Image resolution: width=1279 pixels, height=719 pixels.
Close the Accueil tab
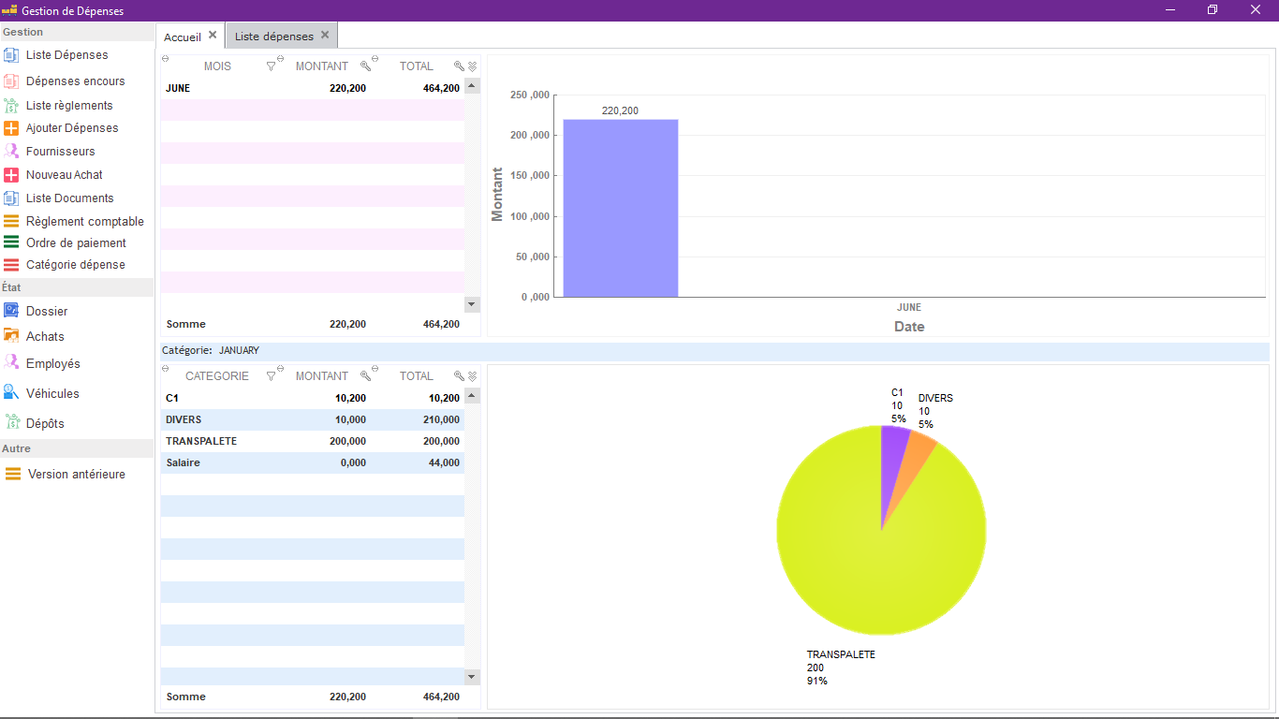[x=213, y=36]
